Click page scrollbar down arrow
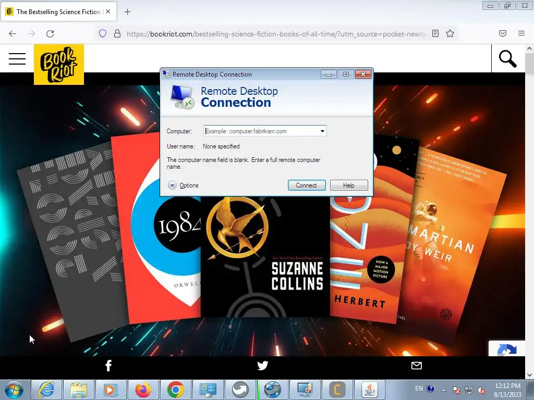 click(x=530, y=375)
